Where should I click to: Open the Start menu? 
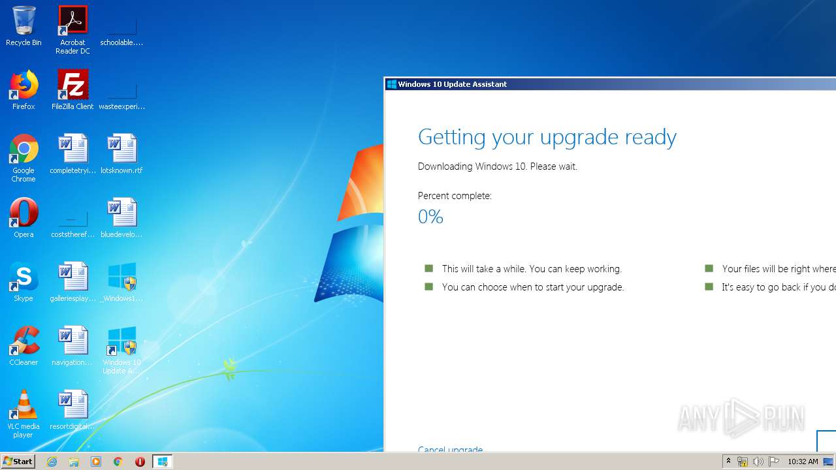point(18,461)
